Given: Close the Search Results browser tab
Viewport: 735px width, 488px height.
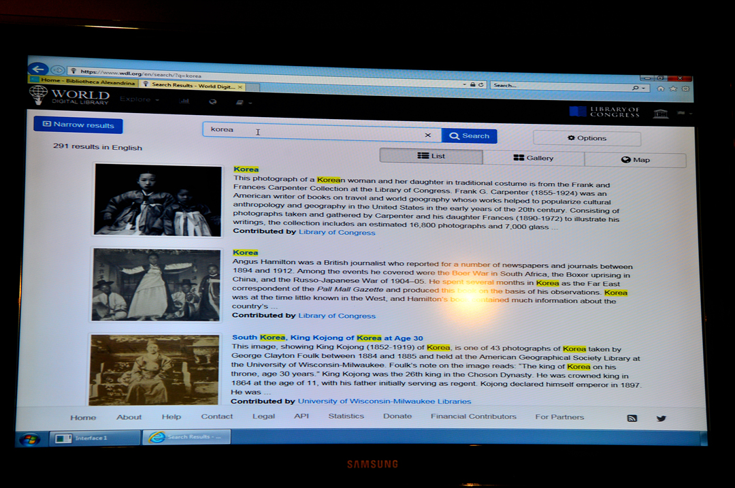Looking at the screenshot, I should click(240, 86).
